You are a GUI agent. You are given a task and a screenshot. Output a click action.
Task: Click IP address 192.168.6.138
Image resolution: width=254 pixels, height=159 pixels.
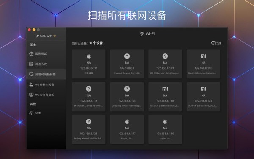165,101
